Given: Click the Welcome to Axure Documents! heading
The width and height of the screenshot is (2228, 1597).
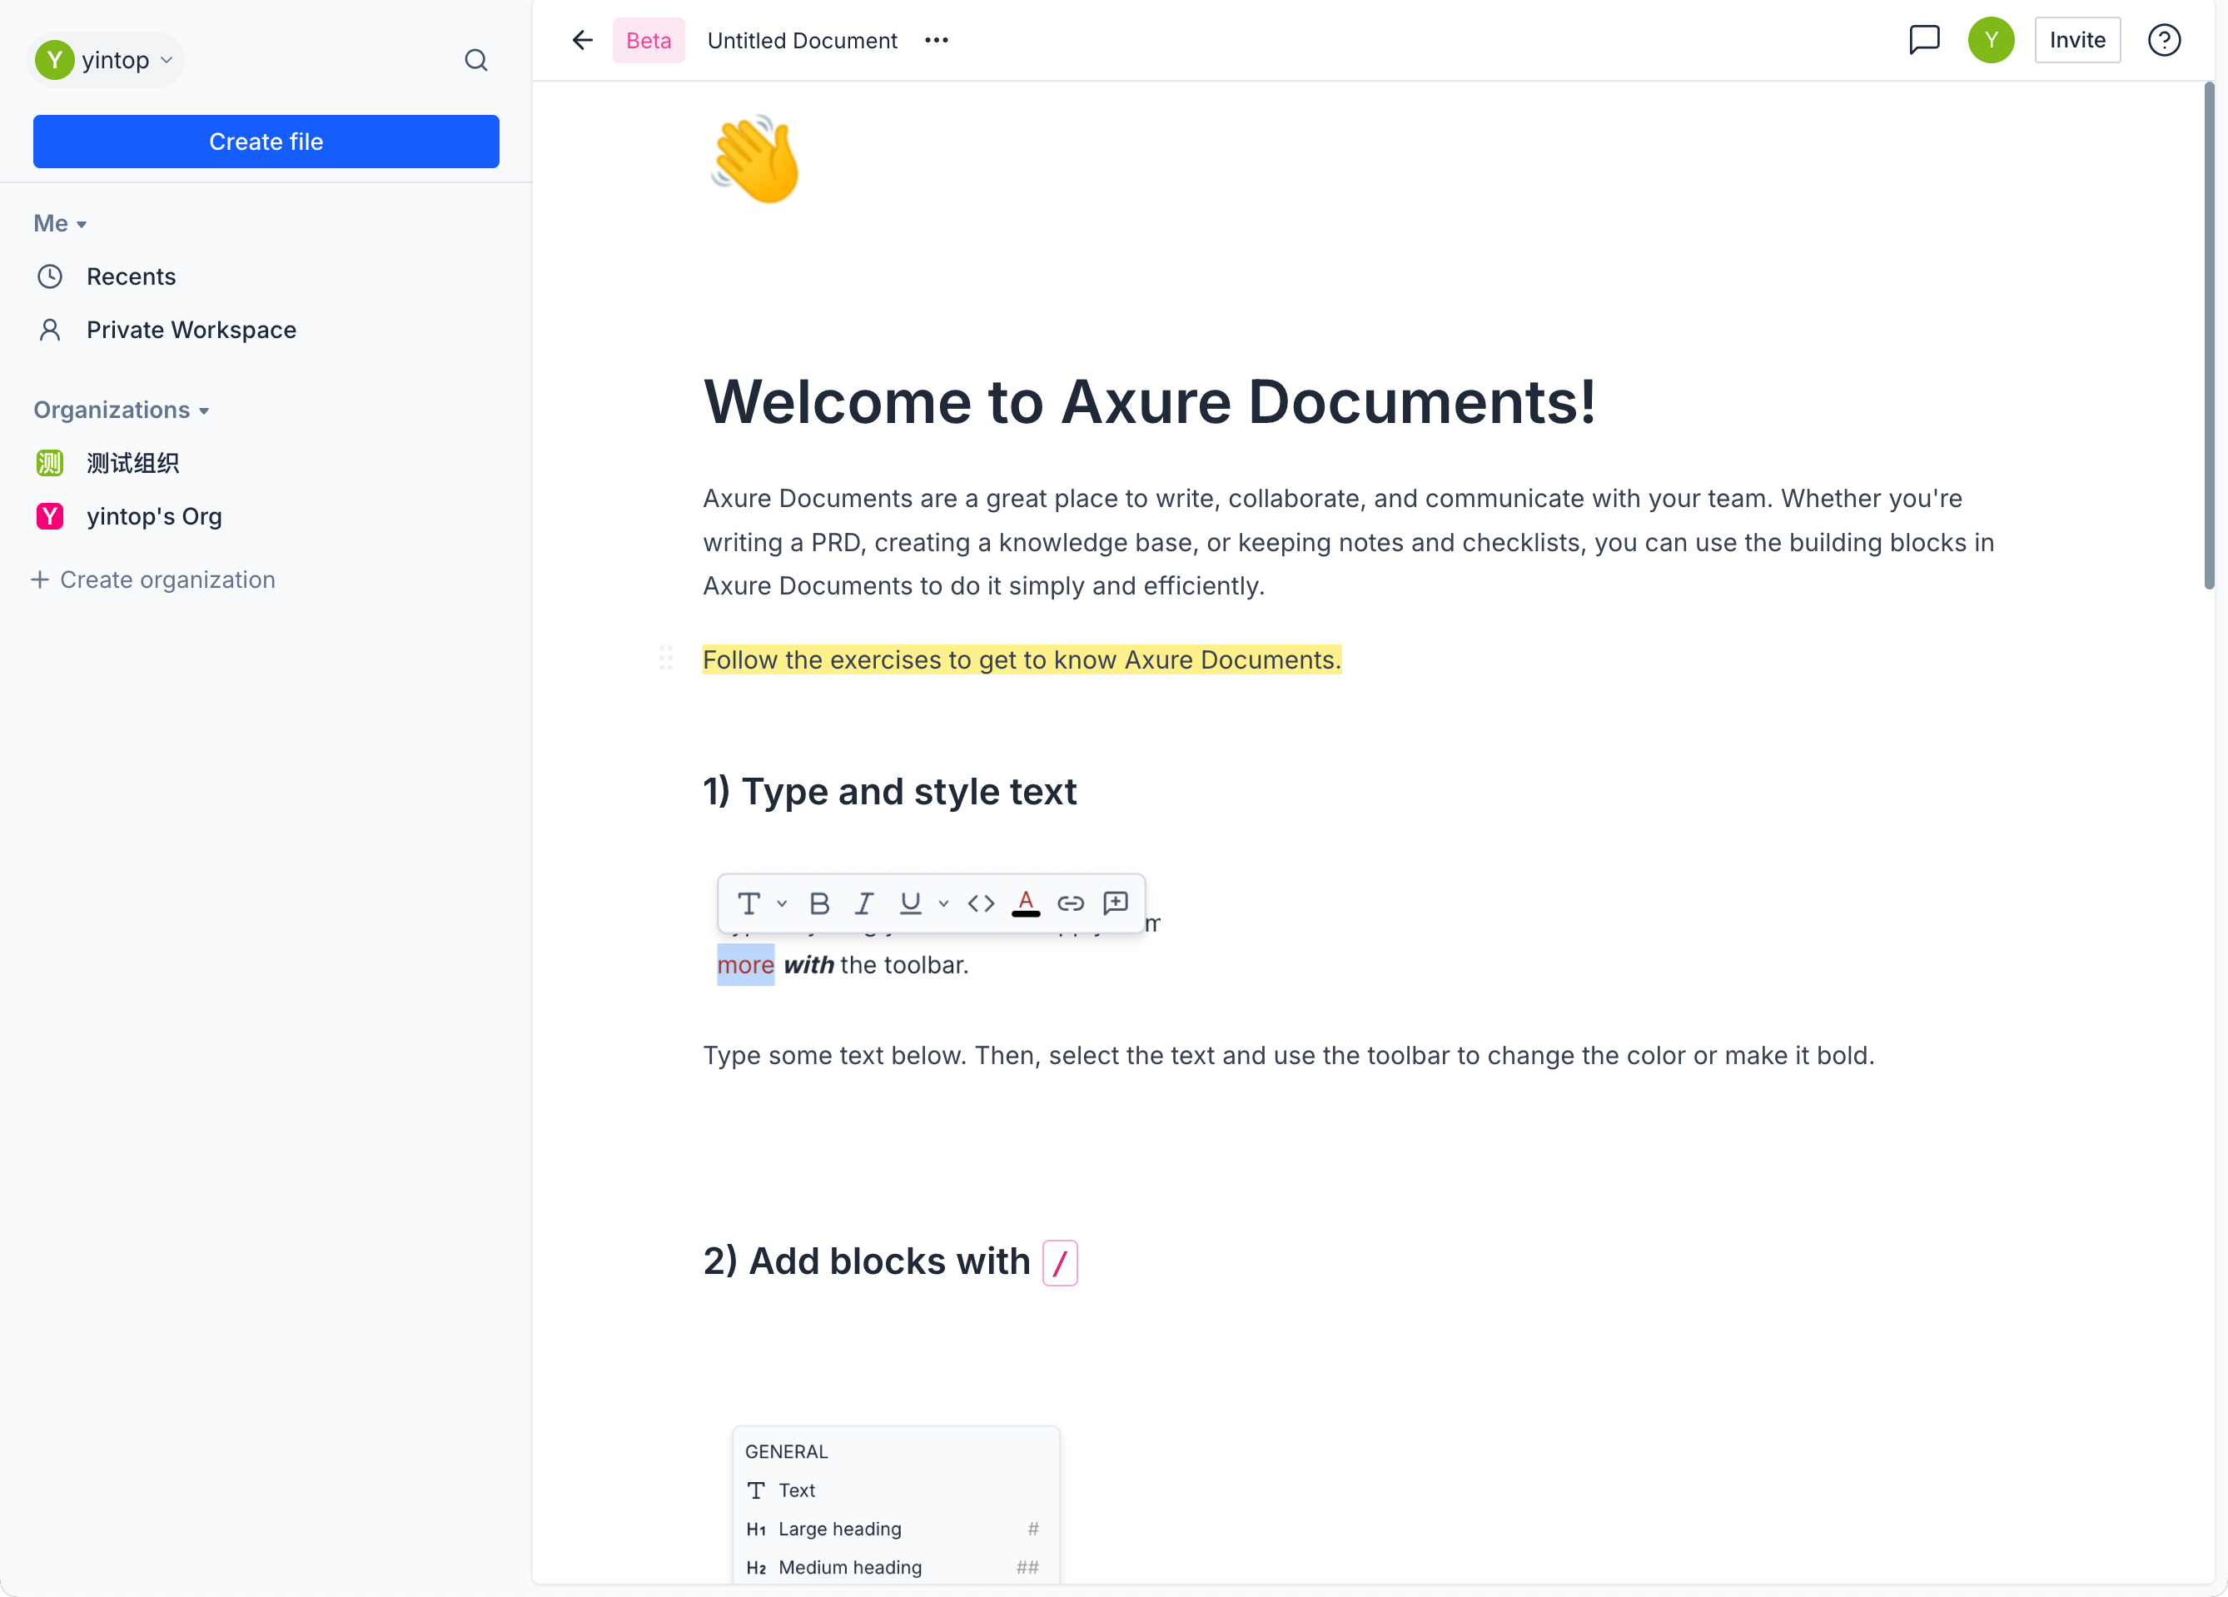Looking at the screenshot, I should [1149, 401].
